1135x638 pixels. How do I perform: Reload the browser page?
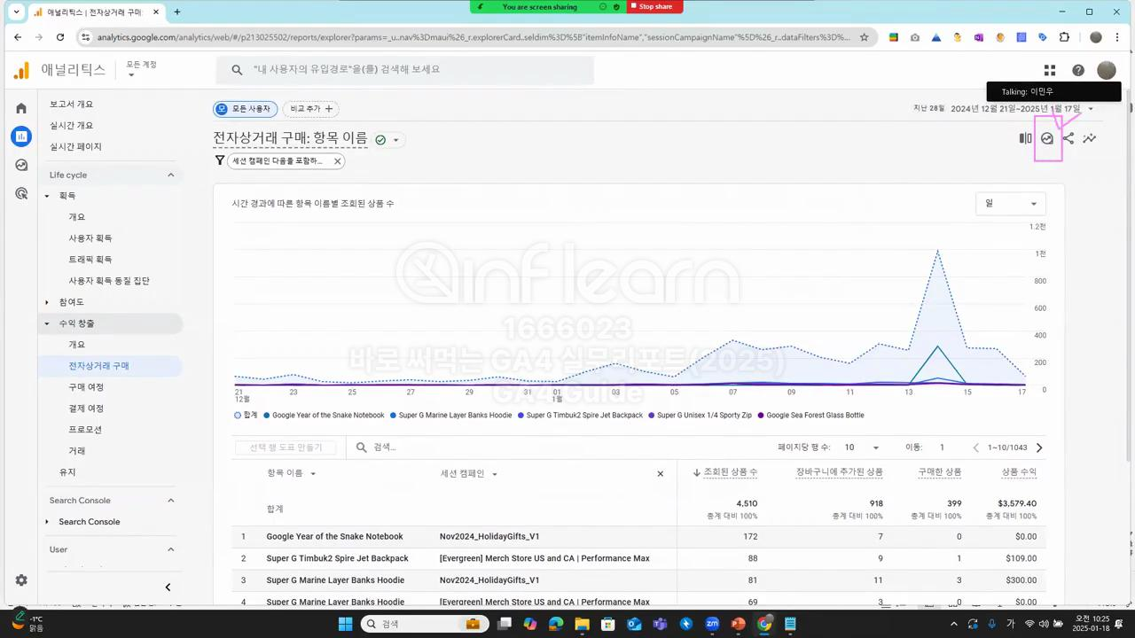click(x=60, y=37)
